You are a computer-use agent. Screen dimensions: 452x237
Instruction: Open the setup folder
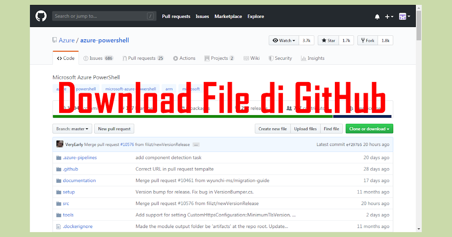point(69,192)
